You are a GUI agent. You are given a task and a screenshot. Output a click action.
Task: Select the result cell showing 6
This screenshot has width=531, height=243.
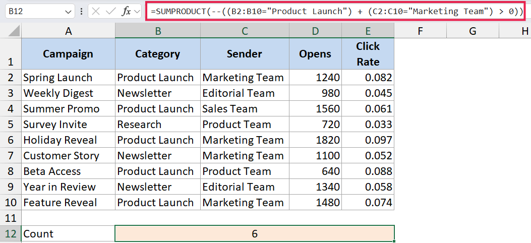pyautogui.click(x=255, y=233)
